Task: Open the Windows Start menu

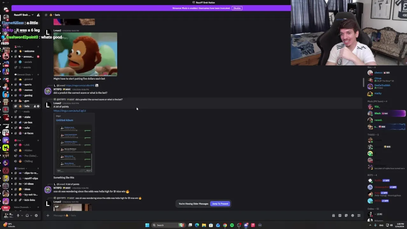Action: coord(147,225)
